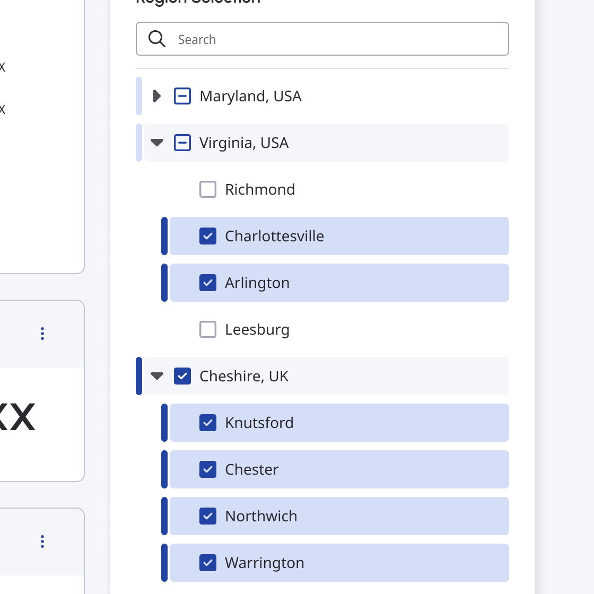Collapse the Cheshire, UK node arrow

click(157, 376)
